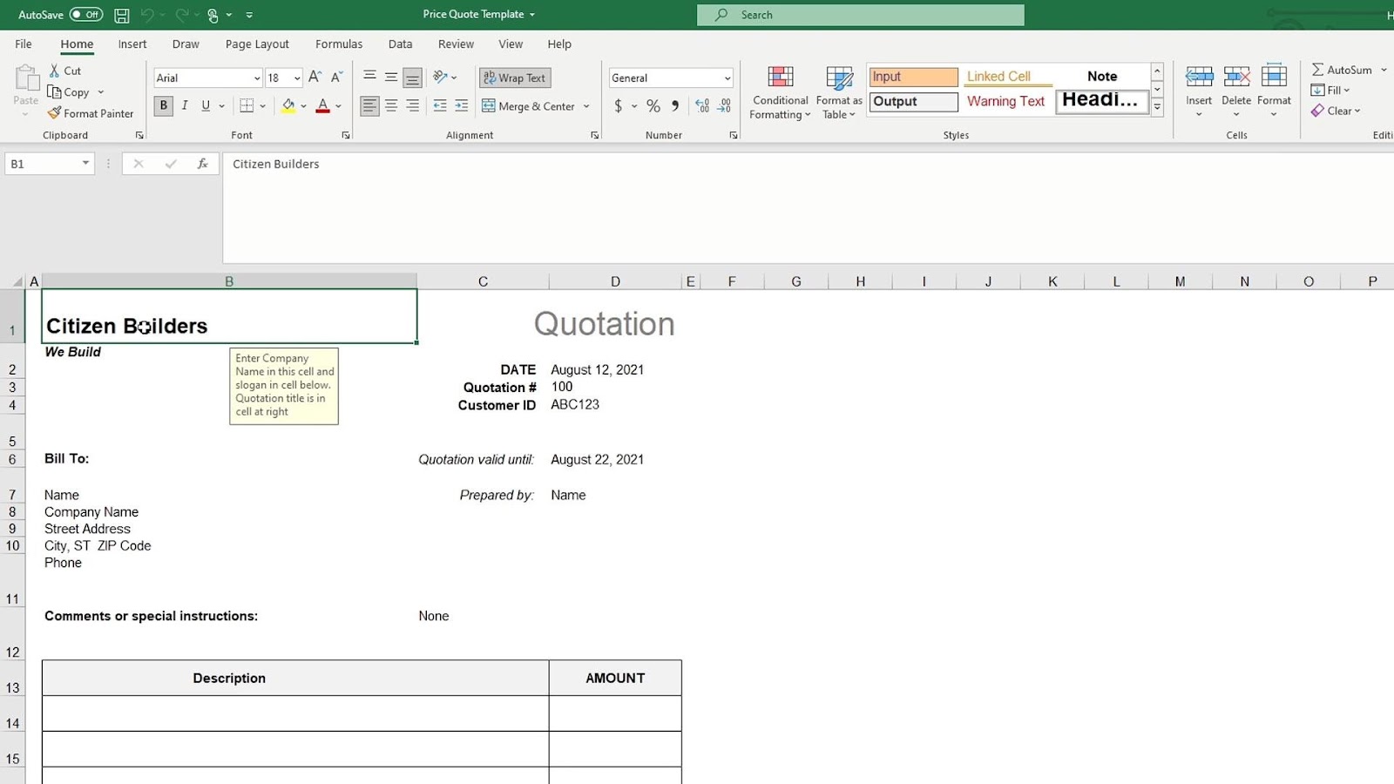Screen dimensions: 1394x784
Task: Toggle Bottom Align button
Action: click(412, 78)
